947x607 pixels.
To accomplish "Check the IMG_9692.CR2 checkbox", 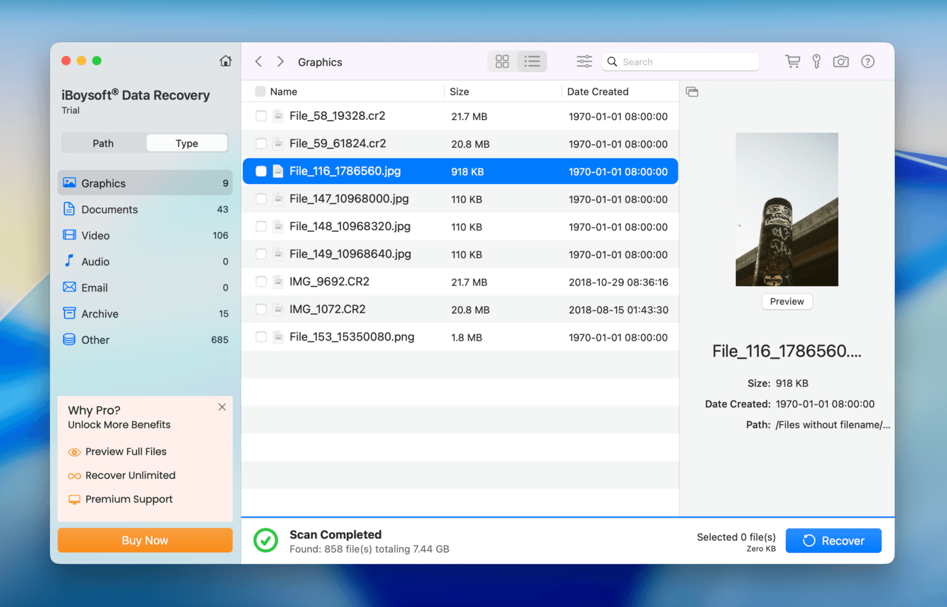I will [x=261, y=281].
